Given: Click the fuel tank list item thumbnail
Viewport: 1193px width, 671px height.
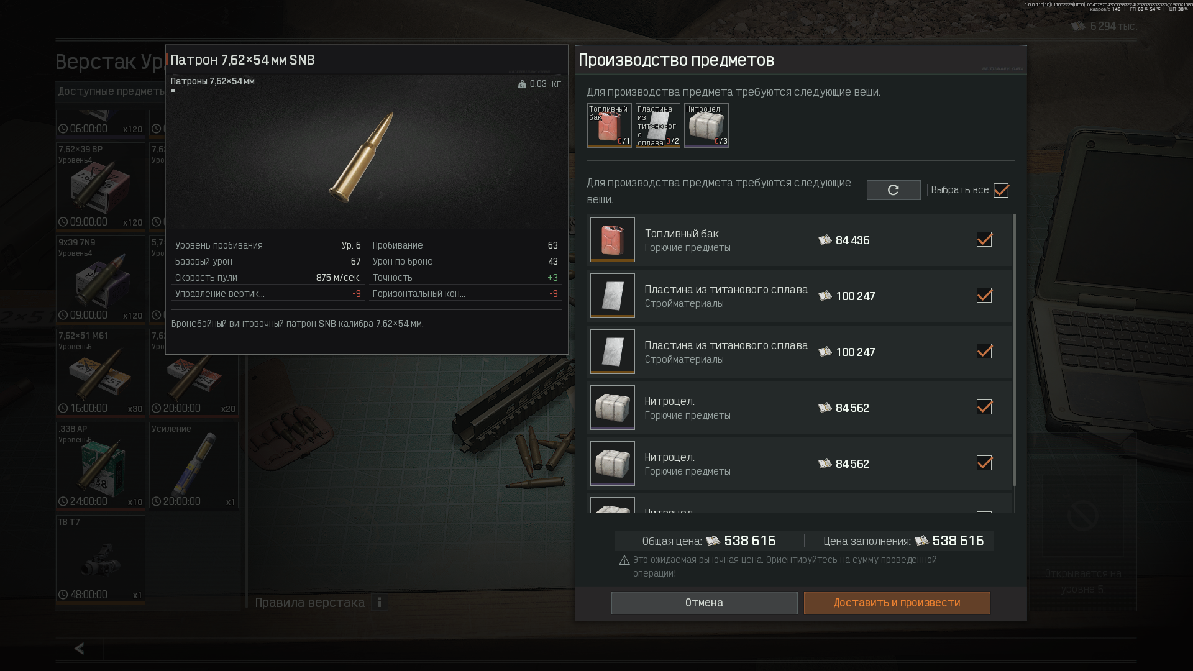Looking at the screenshot, I should (612, 240).
